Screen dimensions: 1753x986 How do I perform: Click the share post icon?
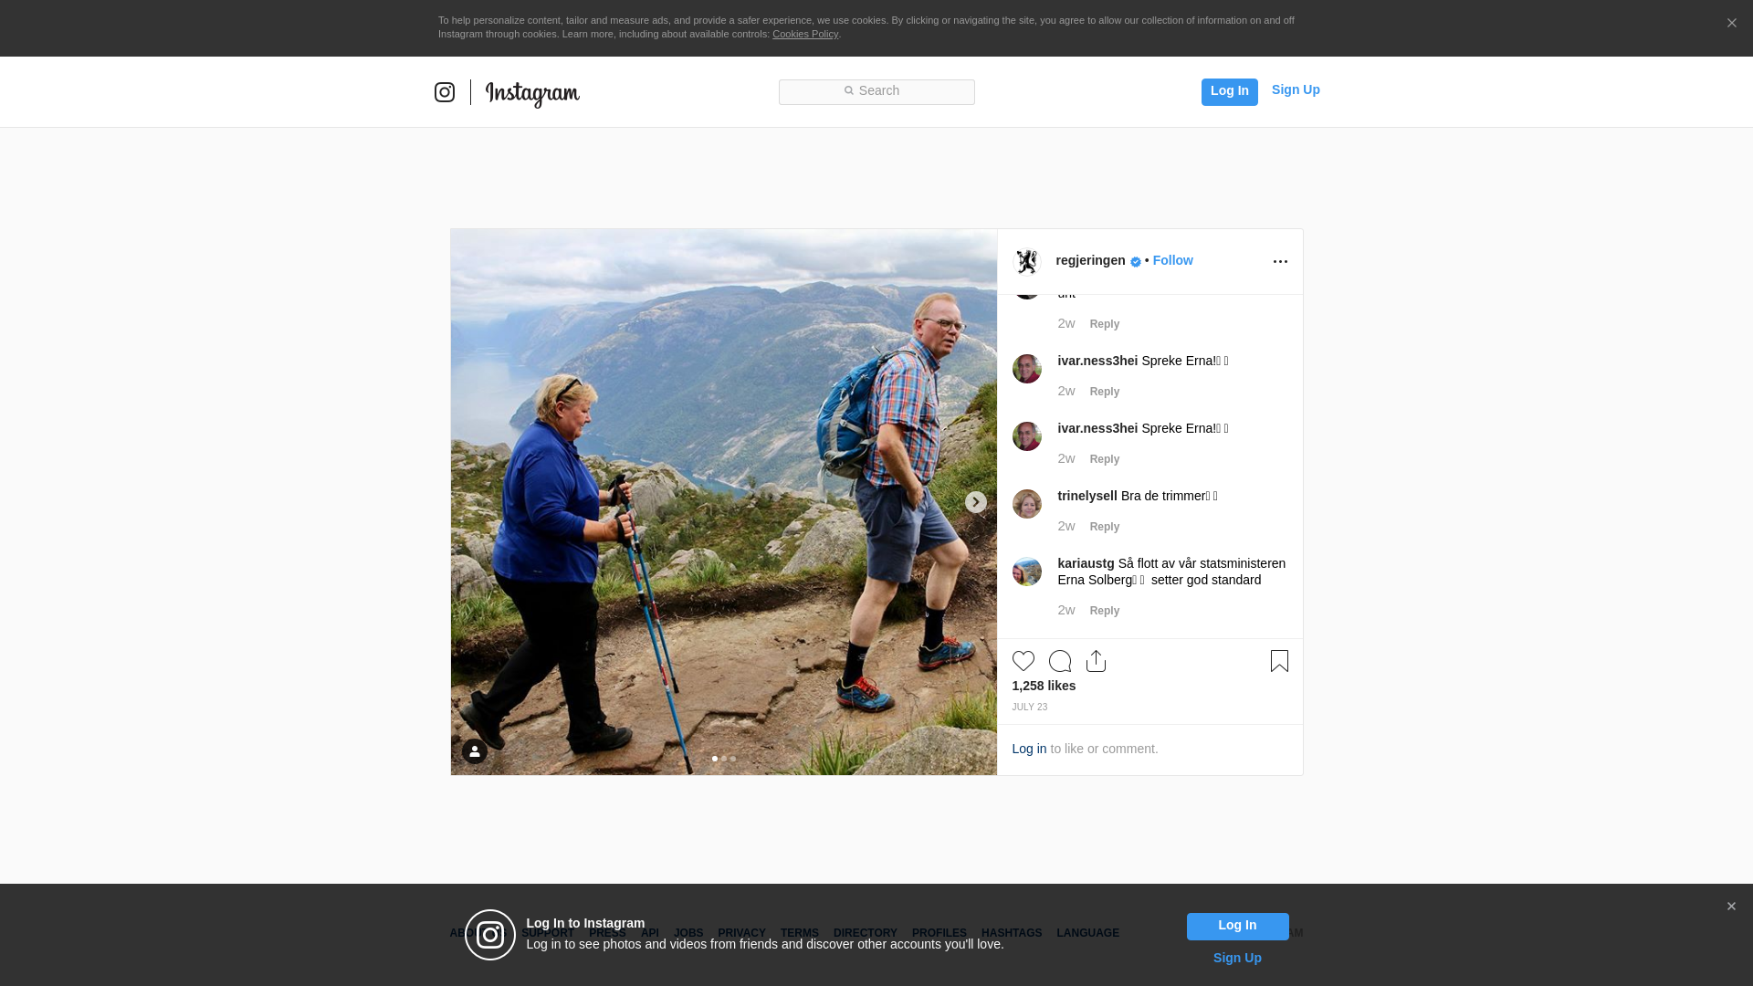(x=1096, y=661)
